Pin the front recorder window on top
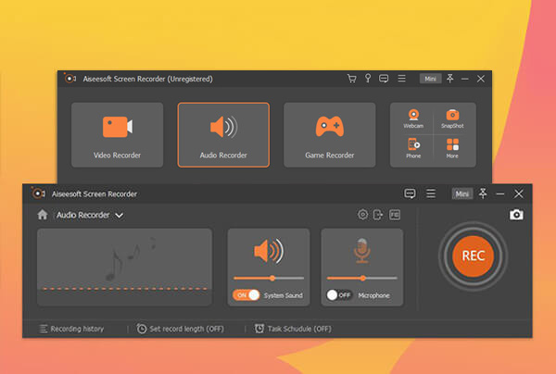556x374 pixels. (x=483, y=193)
